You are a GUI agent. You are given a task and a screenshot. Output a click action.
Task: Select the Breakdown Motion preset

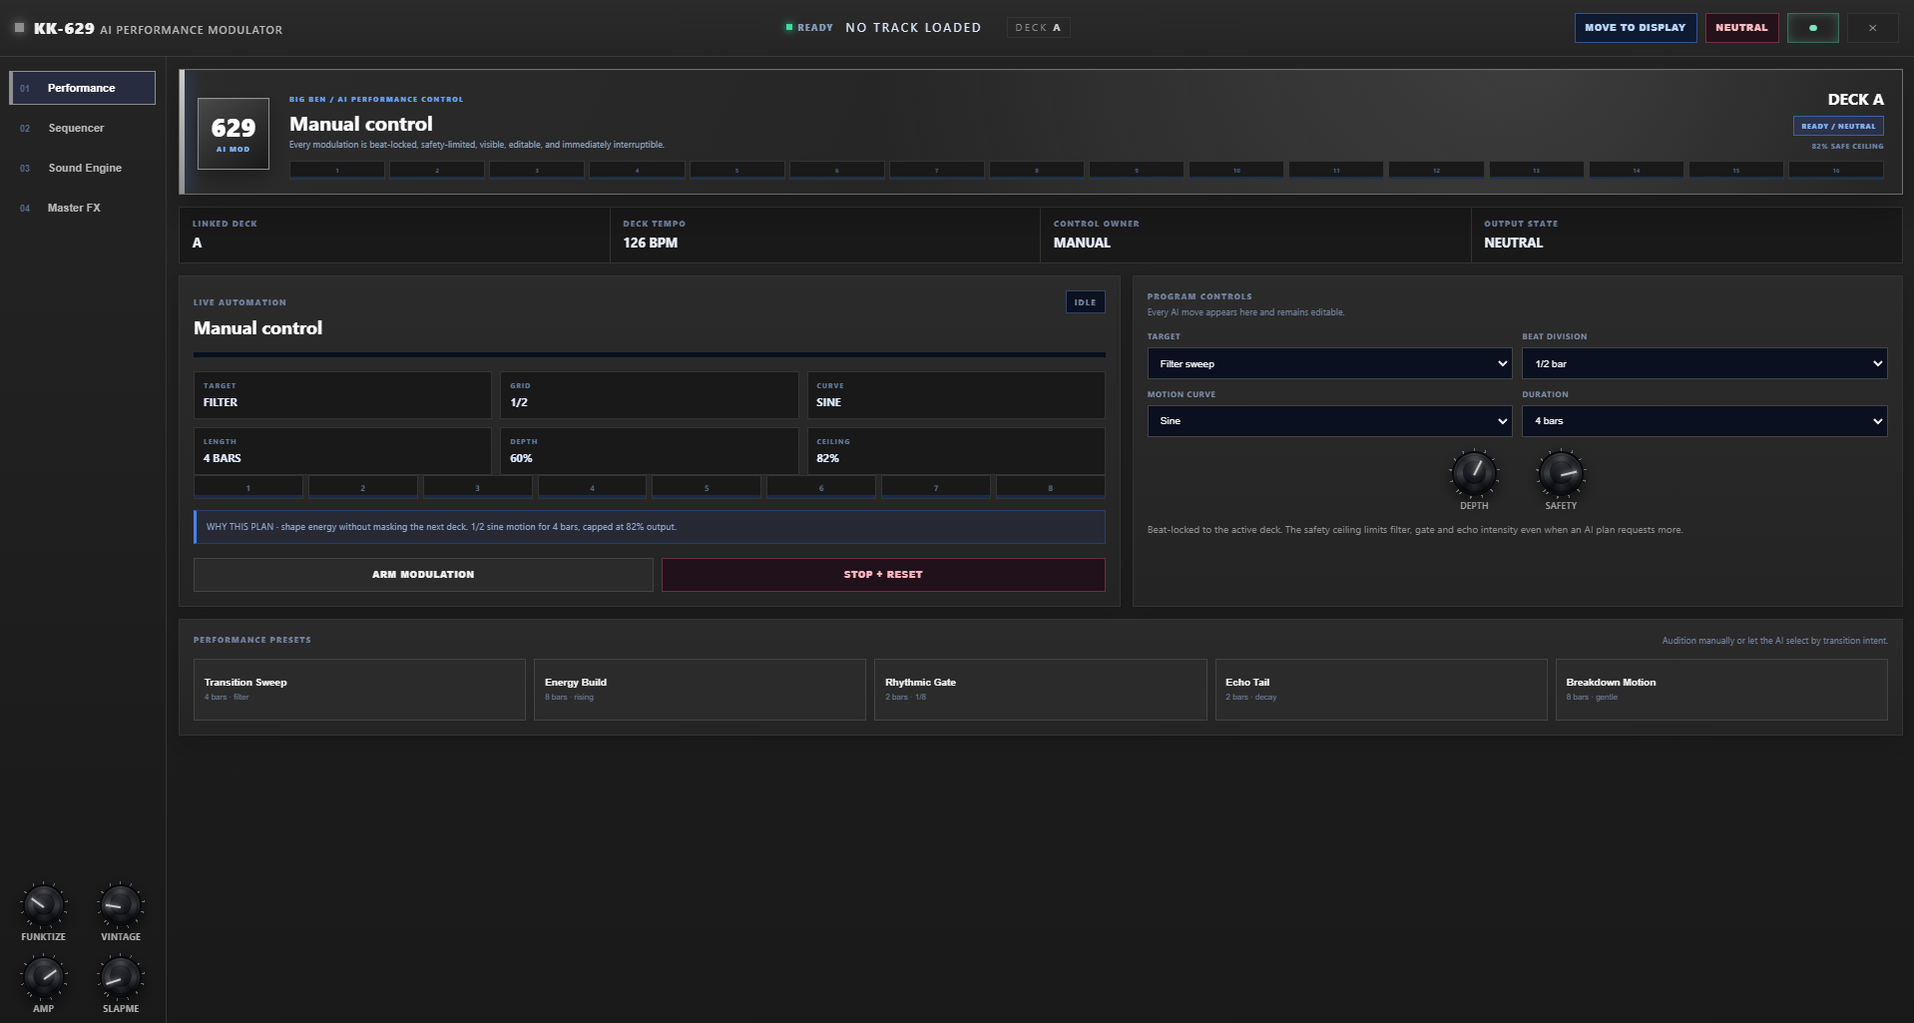click(1721, 690)
